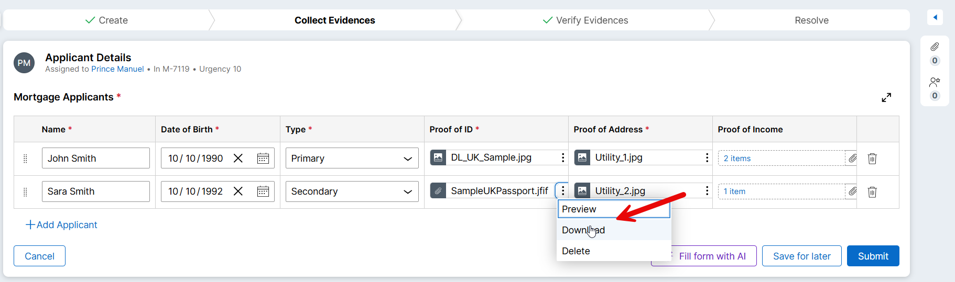955x282 pixels.
Task: Choose Preview from the file menu
Action: (x=579, y=209)
